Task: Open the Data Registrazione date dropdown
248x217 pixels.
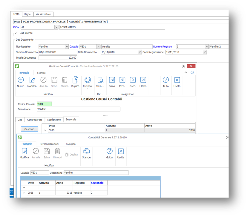Action: [x=205, y=52]
